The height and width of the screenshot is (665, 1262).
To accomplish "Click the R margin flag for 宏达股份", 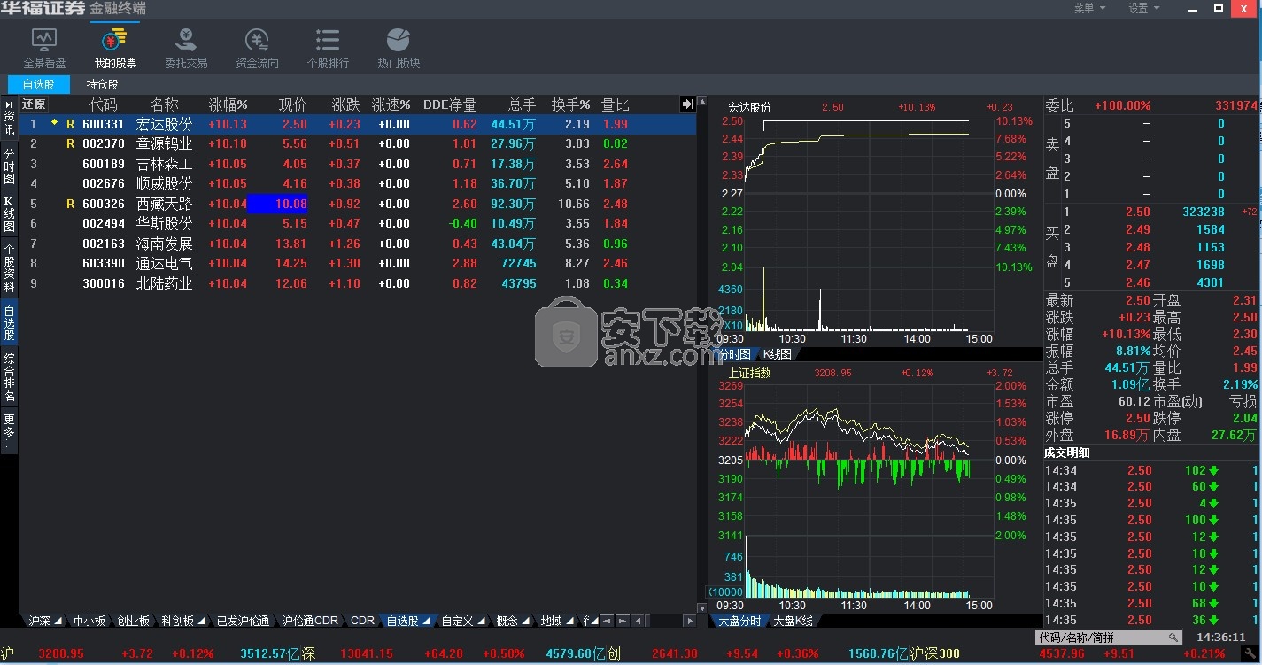I will click(71, 125).
